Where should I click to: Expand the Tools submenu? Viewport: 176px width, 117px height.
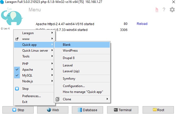pos(34,56)
